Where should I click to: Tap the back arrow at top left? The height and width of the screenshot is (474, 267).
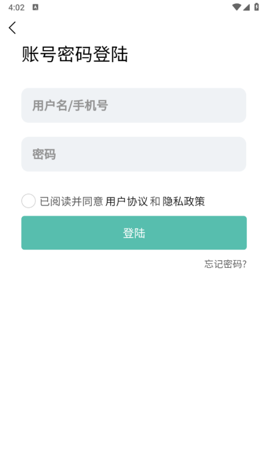click(x=12, y=28)
